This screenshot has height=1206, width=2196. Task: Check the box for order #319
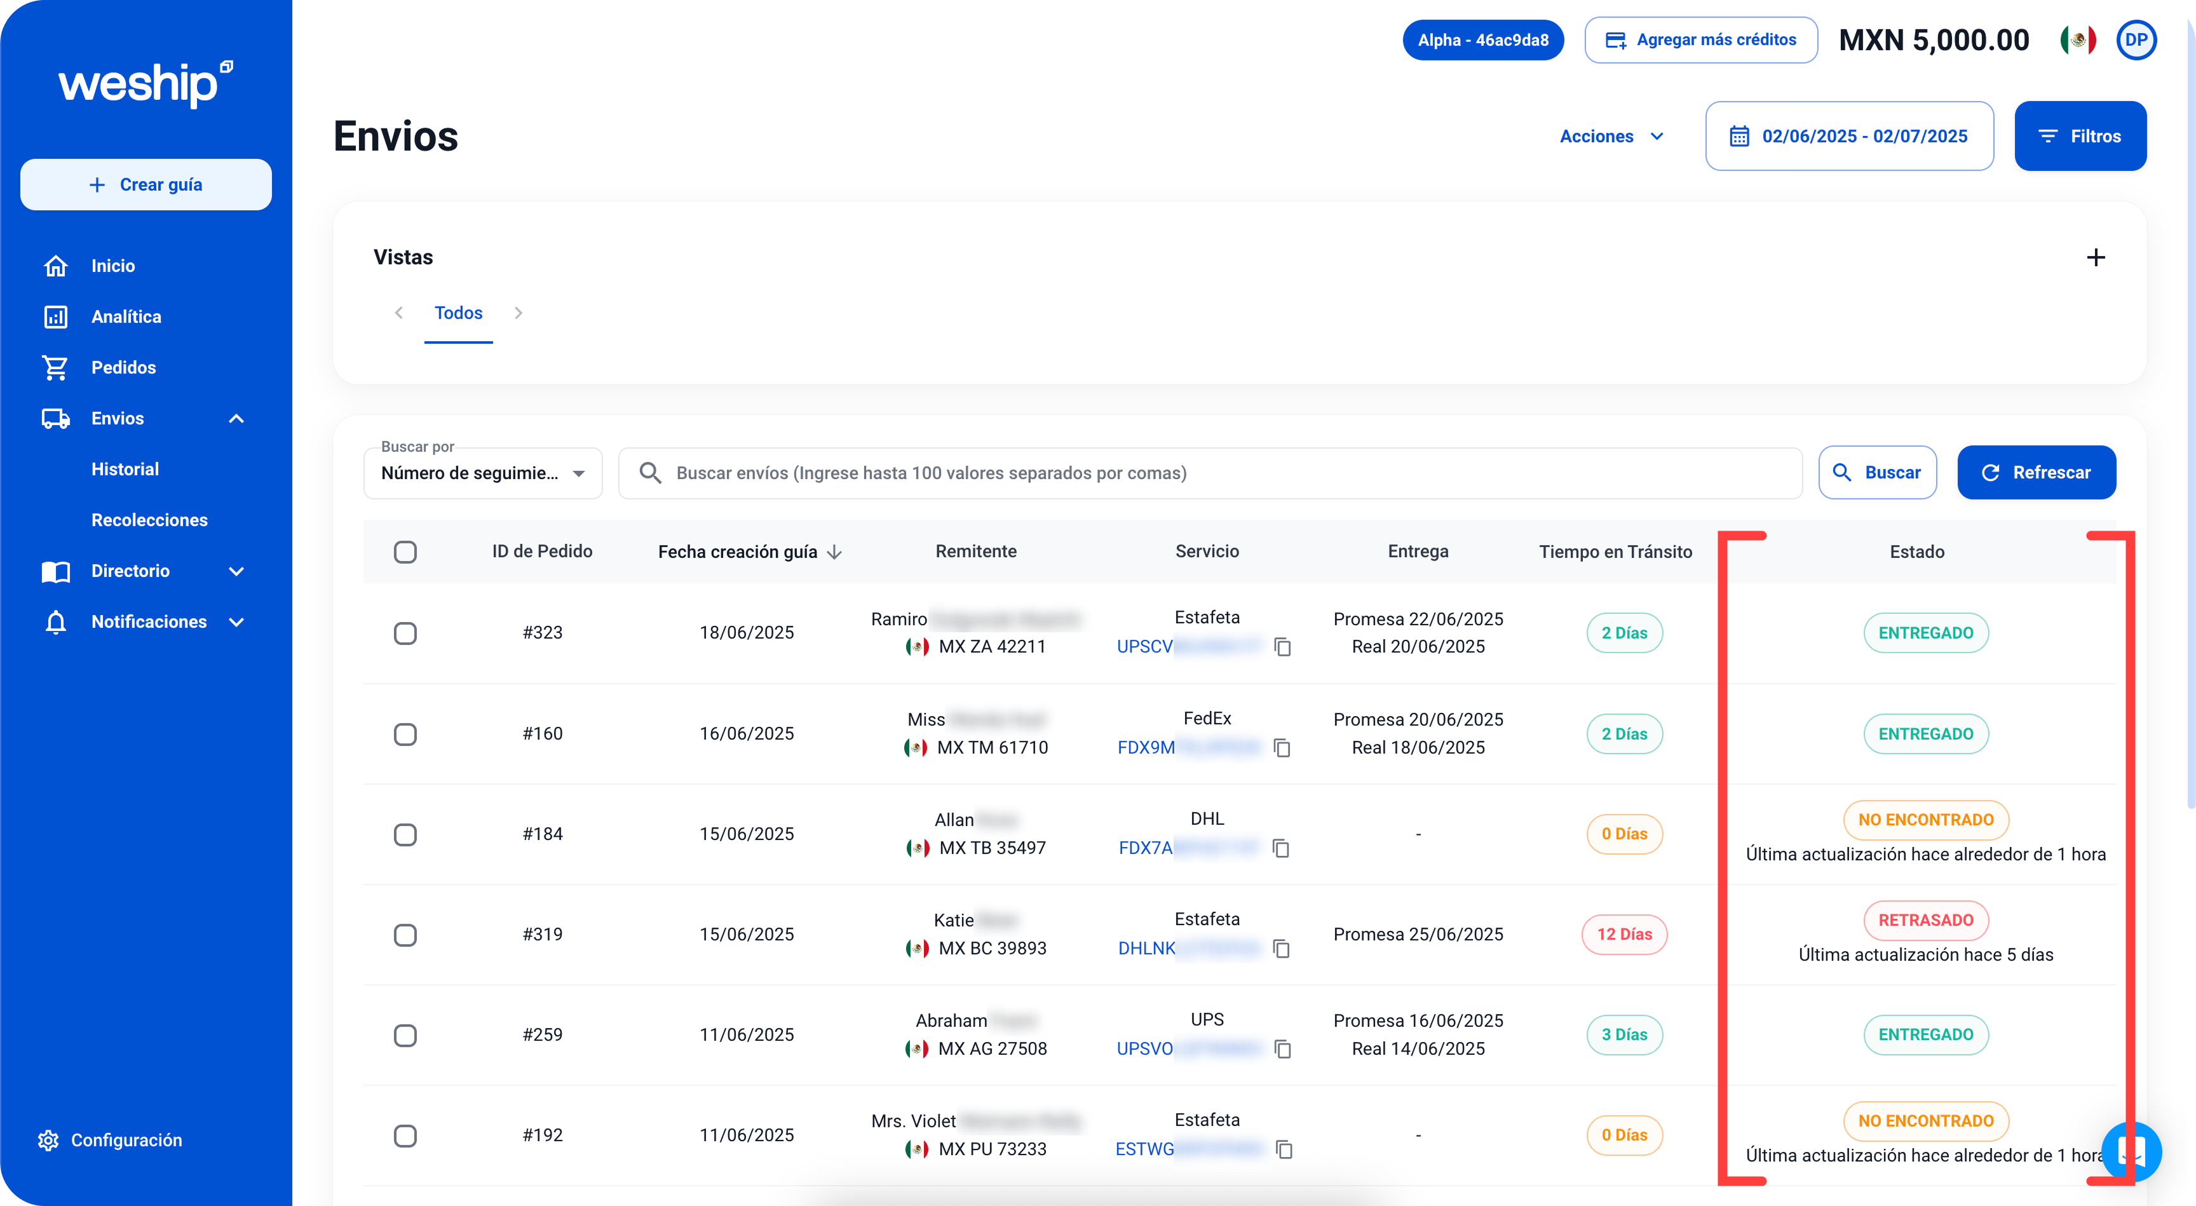click(405, 935)
